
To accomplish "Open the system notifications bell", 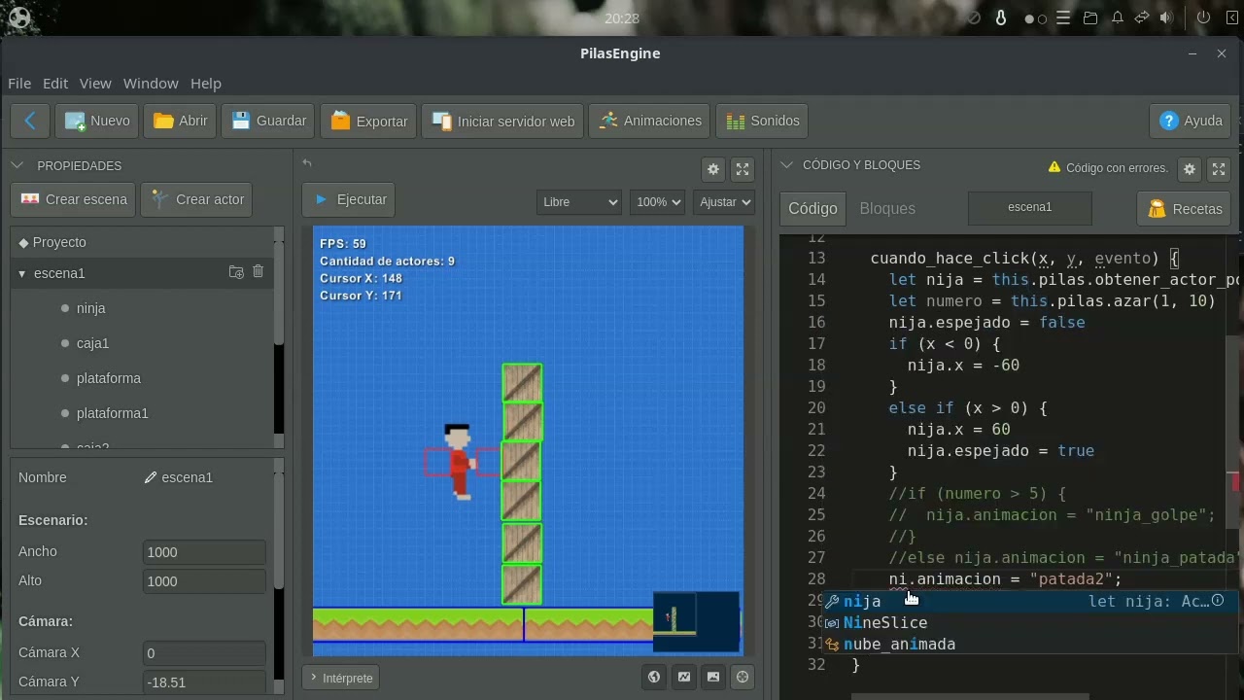I will click(1118, 17).
